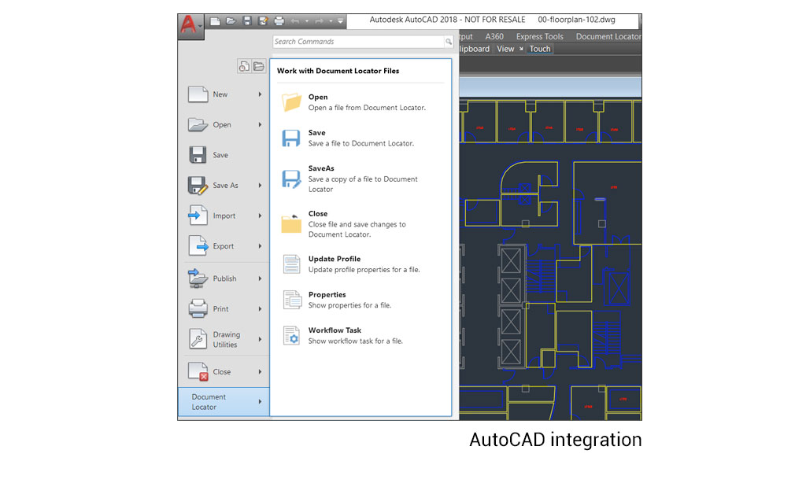Click the 'Work with Document Locator Files' heading
The width and height of the screenshot is (806, 483).
coord(338,71)
